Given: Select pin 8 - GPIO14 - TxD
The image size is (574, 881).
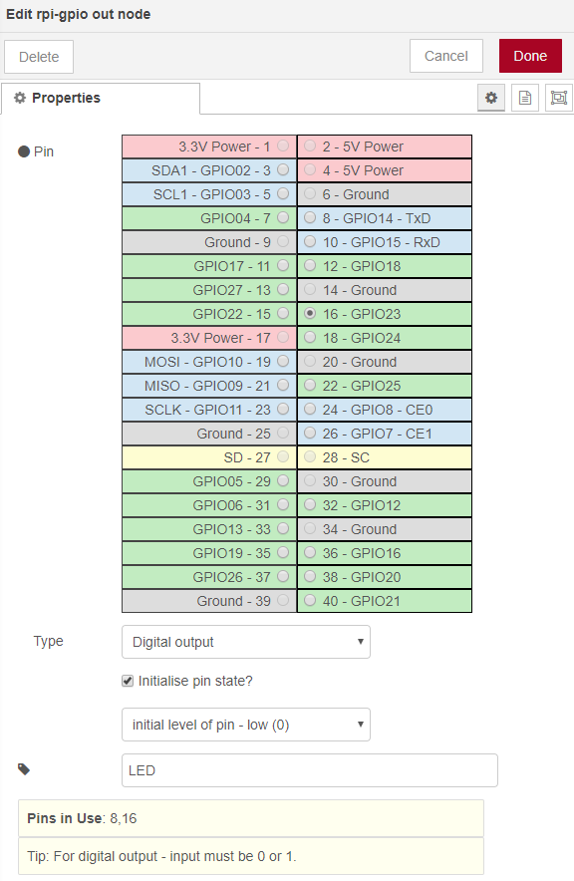Looking at the screenshot, I should 310,217.
